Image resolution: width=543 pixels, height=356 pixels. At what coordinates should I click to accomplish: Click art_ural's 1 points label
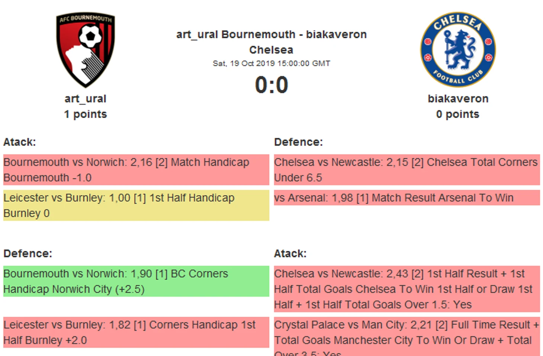pos(86,114)
